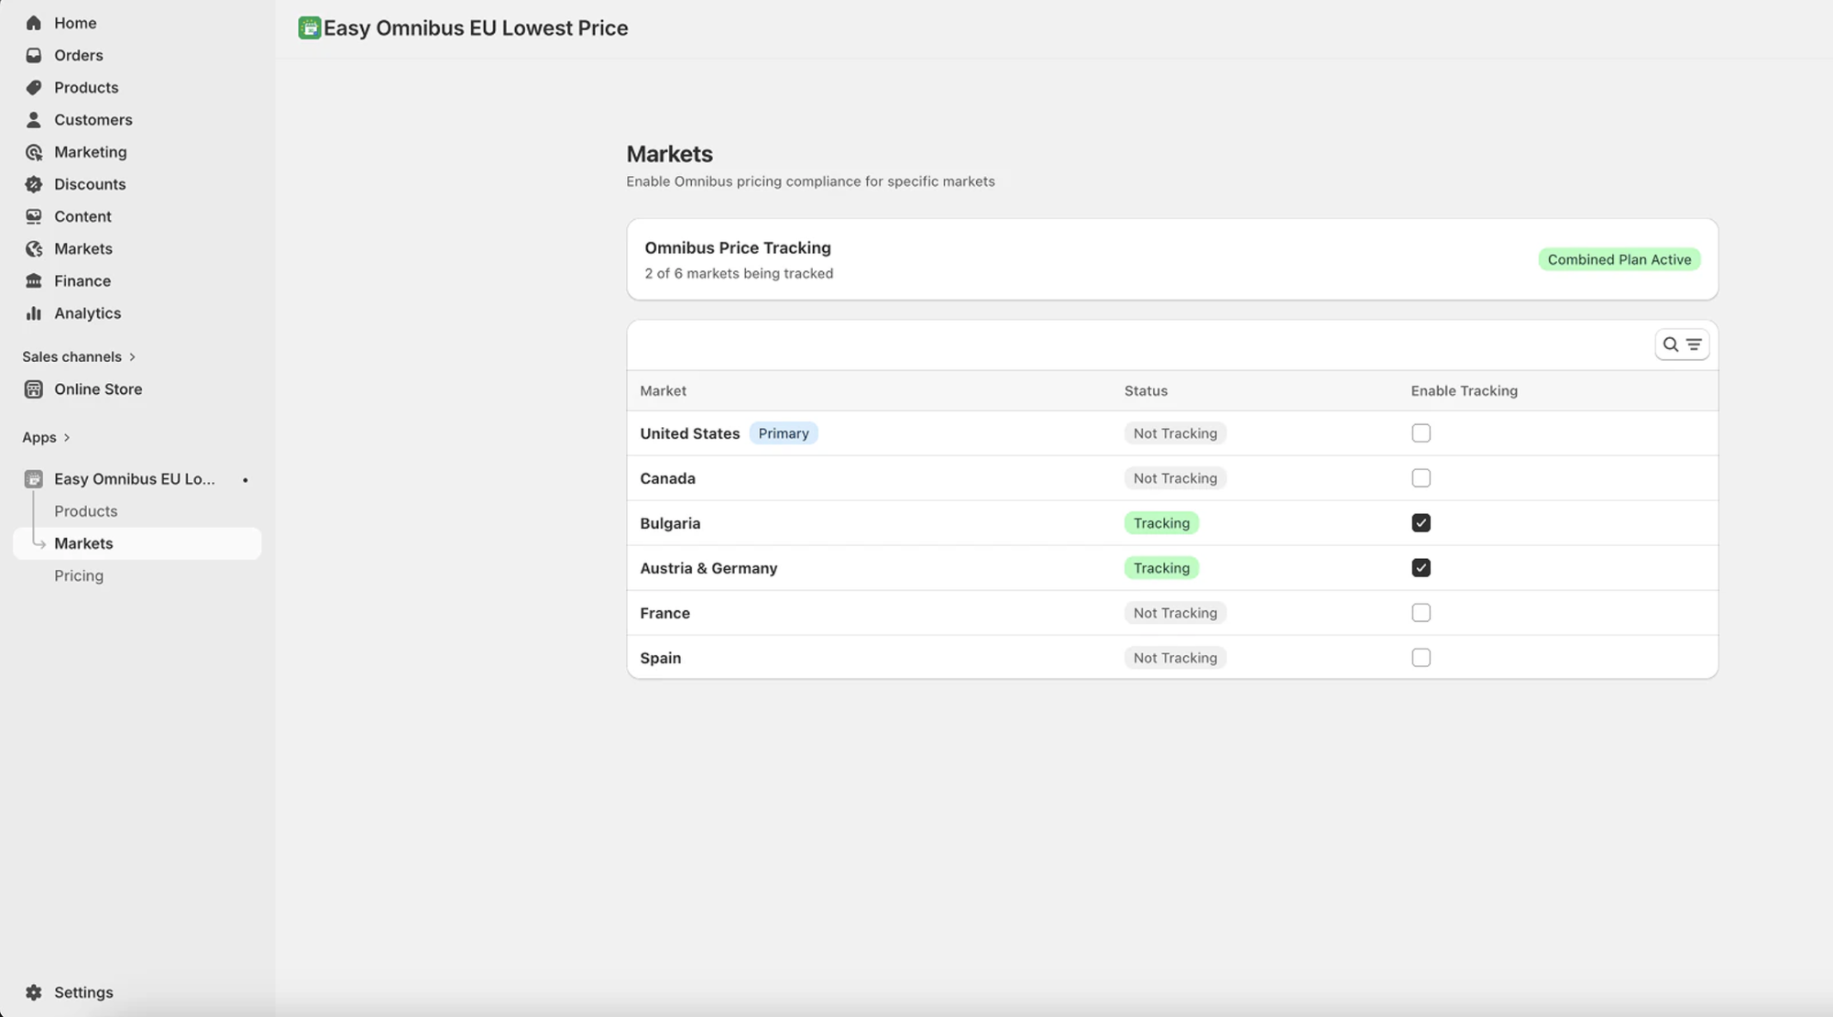Click the Combined Plan Active badge
Screen dimensions: 1833x1017
point(1619,259)
